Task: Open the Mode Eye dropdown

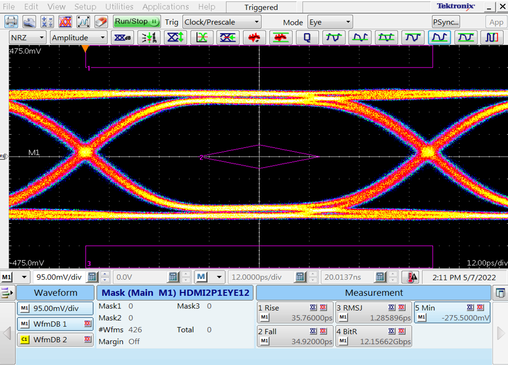Action: (329, 22)
